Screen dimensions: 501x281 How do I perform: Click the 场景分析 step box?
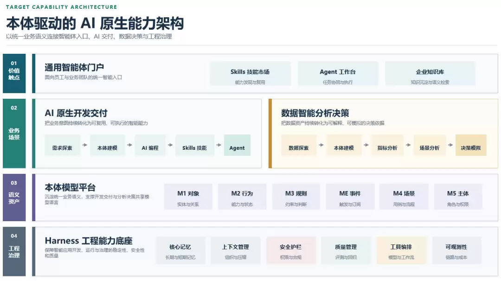point(430,145)
